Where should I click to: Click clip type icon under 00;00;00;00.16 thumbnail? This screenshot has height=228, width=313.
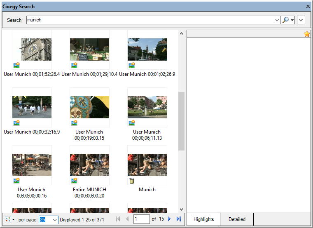click(16, 181)
